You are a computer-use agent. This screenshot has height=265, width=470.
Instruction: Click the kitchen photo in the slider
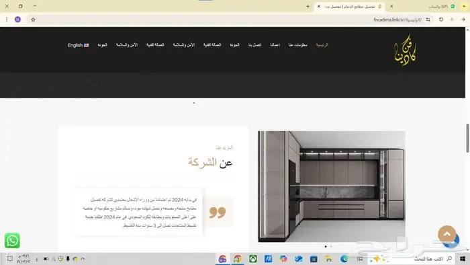[332, 186]
